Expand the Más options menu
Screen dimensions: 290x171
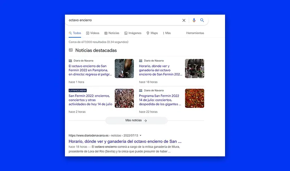pos(167,33)
